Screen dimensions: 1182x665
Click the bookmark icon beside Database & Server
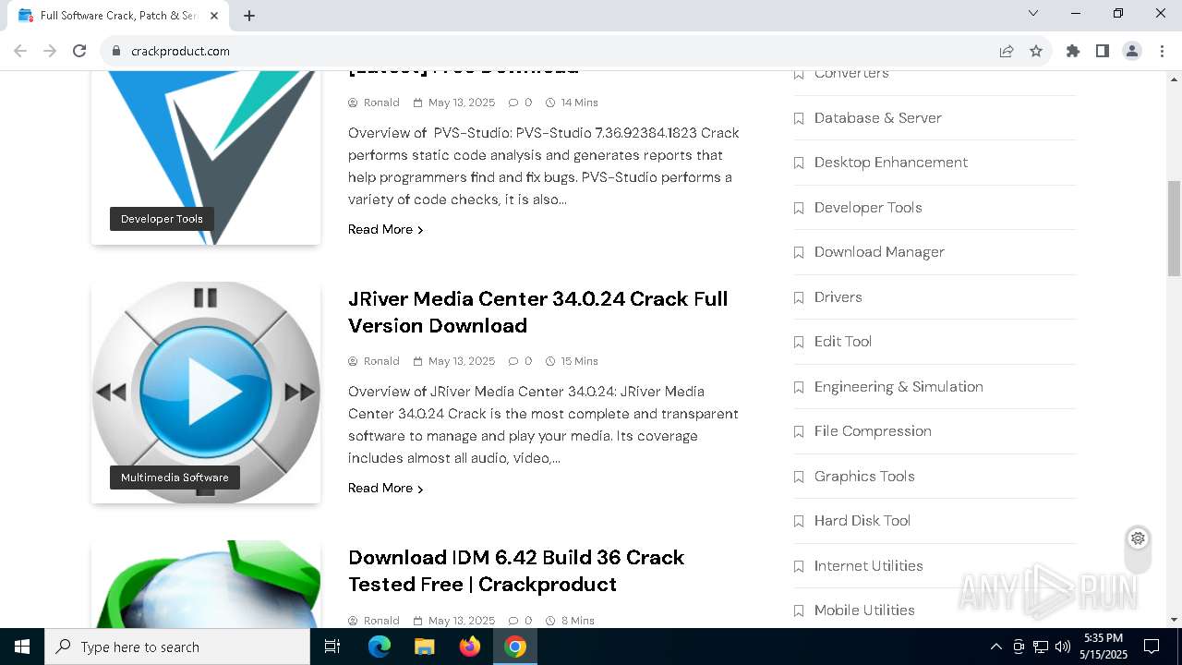(799, 118)
